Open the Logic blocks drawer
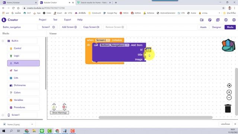 tap(23, 56)
